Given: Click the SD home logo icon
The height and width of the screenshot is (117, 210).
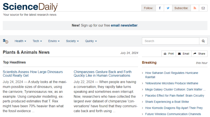Looking at the screenshot, I should (5, 41).
